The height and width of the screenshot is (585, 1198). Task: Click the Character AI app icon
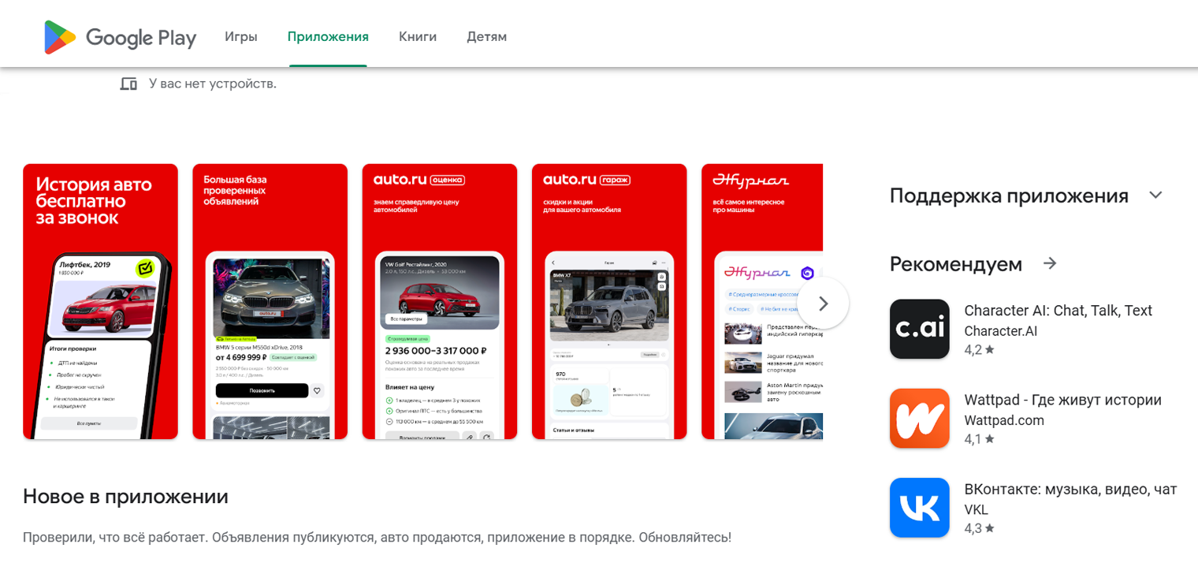tap(920, 330)
